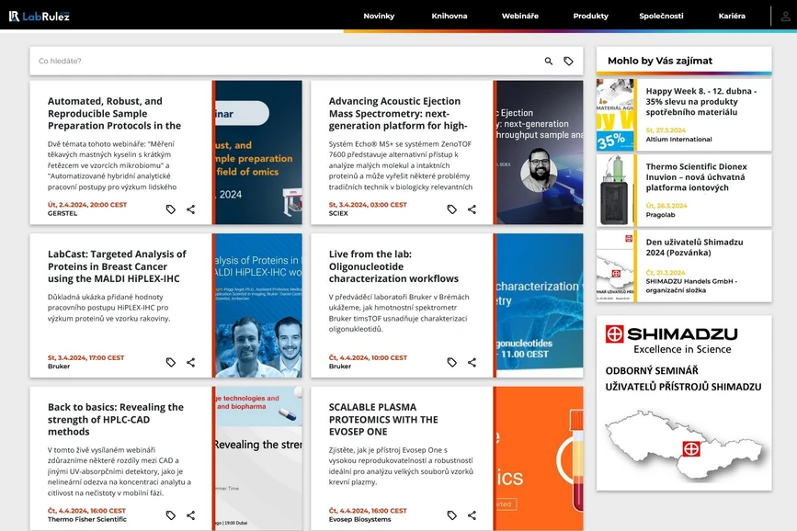Viewport: 797px width, 531px height.
Task: Click 'Pragolab' company name
Action: (x=660, y=215)
